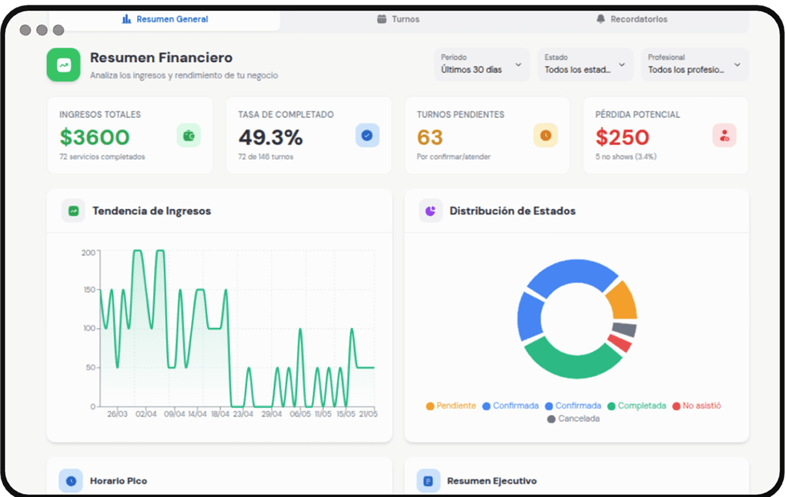
Task: Open the Profesional filter dropdown
Action: pyautogui.click(x=695, y=64)
